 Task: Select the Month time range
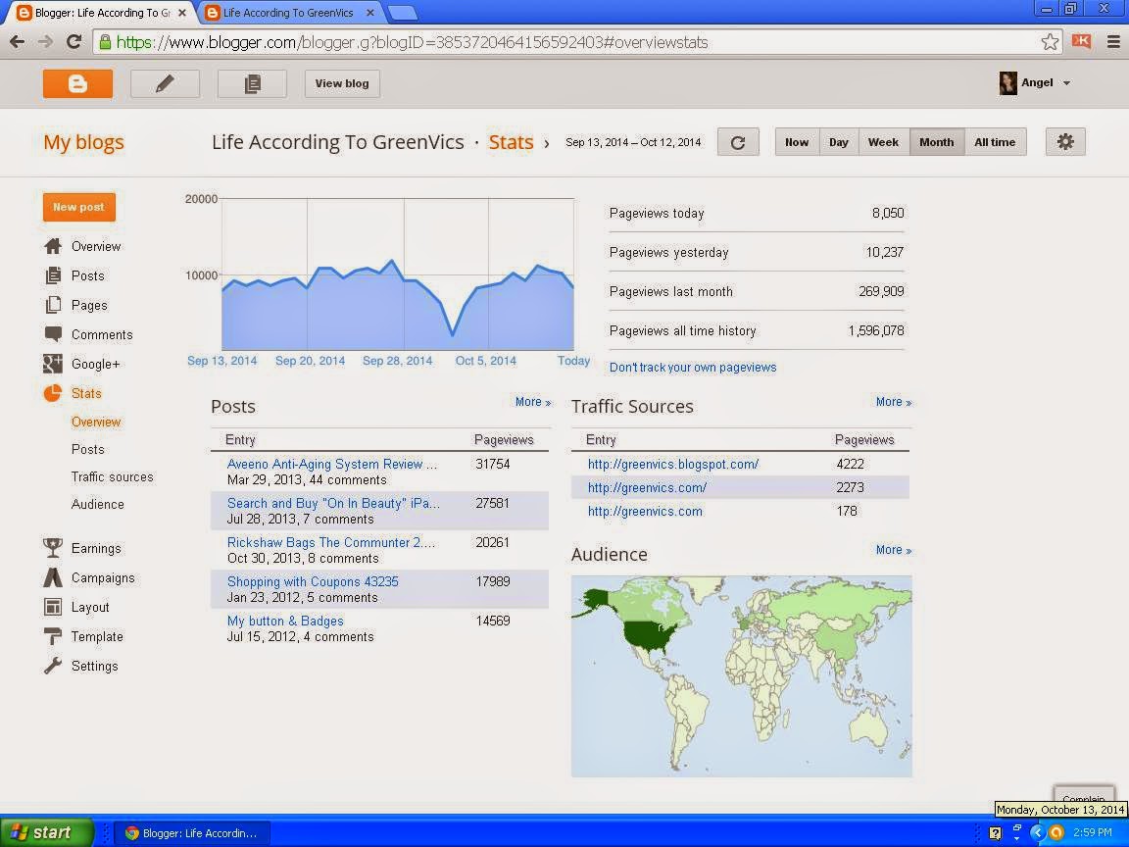(x=937, y=142)
